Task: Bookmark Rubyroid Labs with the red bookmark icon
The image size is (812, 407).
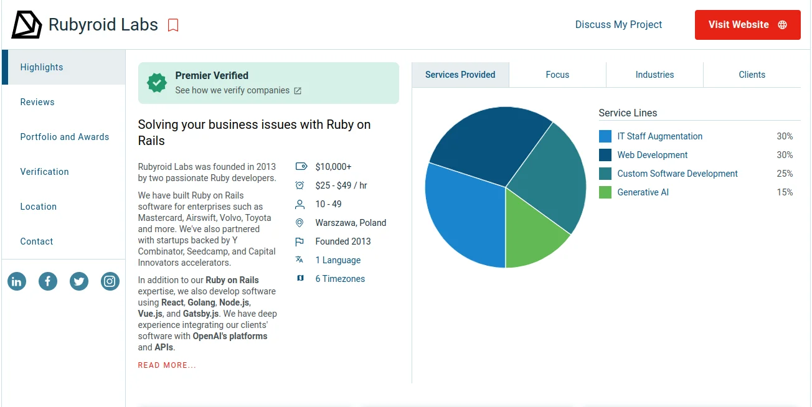Action: click(x=173, y=25)
